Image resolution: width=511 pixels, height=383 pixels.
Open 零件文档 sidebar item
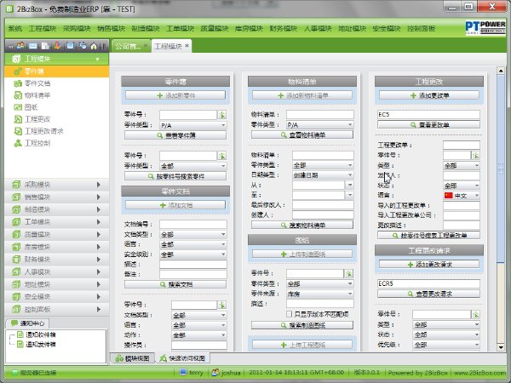[x=37, y=83]
